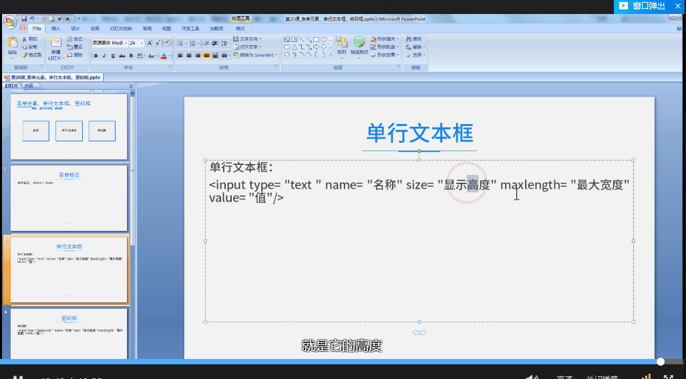Viewport: 686px width, 379px height.
Task: Click the Paste (粘贴) icon
Action: pyautogui.click(x=12, y=44)
